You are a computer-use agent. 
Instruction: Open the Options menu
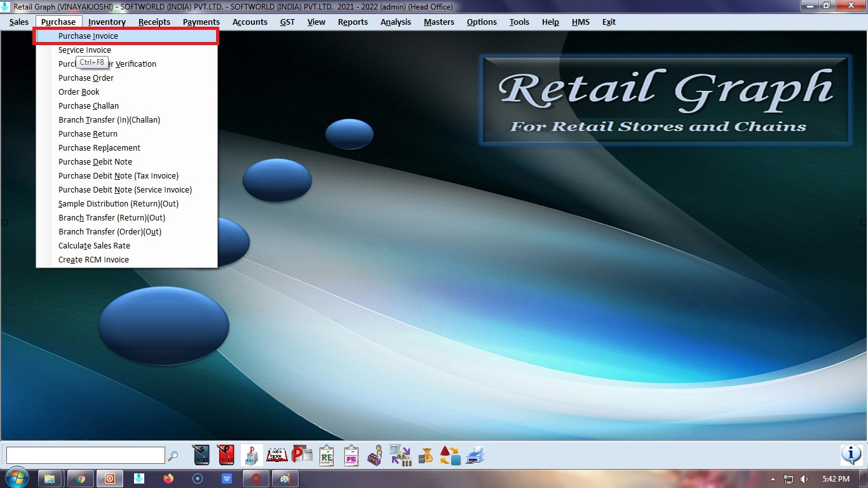point(482,22)
